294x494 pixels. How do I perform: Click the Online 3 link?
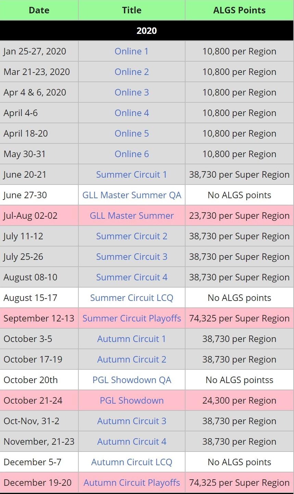click(131, 92)
